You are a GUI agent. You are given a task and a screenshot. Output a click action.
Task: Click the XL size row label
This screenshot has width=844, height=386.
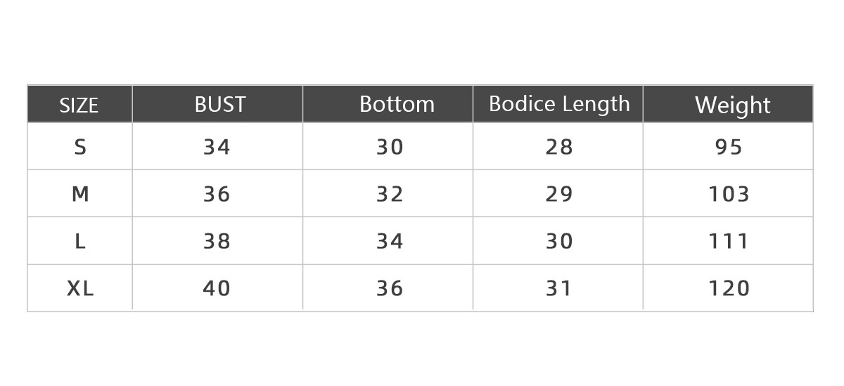[80, 288]
